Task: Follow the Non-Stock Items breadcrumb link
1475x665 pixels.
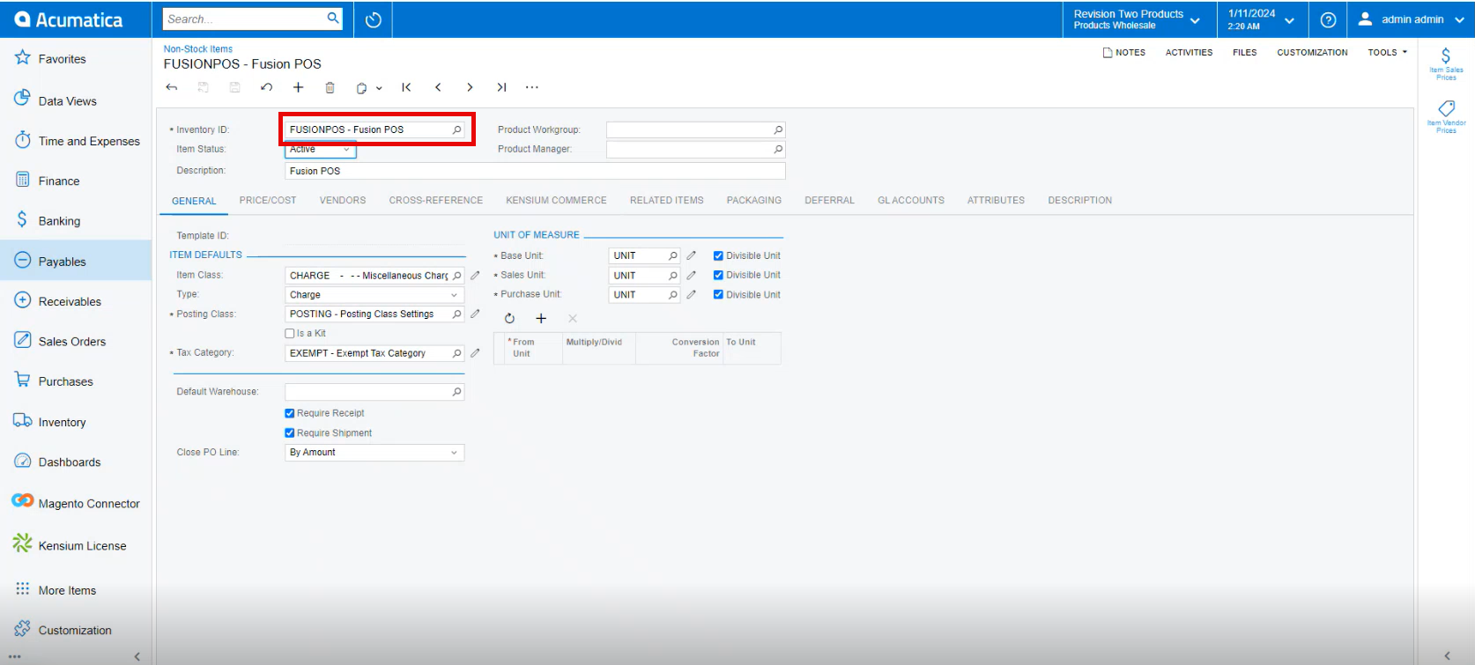Action: click(x=198, y=49)
